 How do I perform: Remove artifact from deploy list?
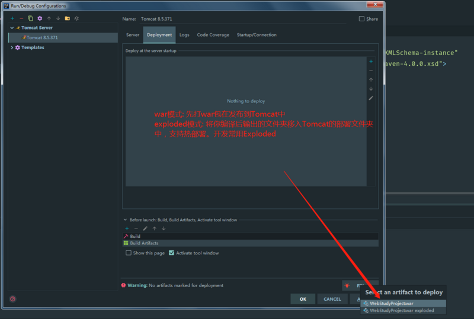[x=371, y=70]
